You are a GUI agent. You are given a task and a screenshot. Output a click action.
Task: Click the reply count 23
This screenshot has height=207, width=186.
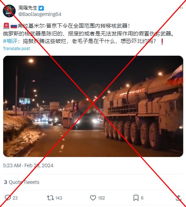15,198
